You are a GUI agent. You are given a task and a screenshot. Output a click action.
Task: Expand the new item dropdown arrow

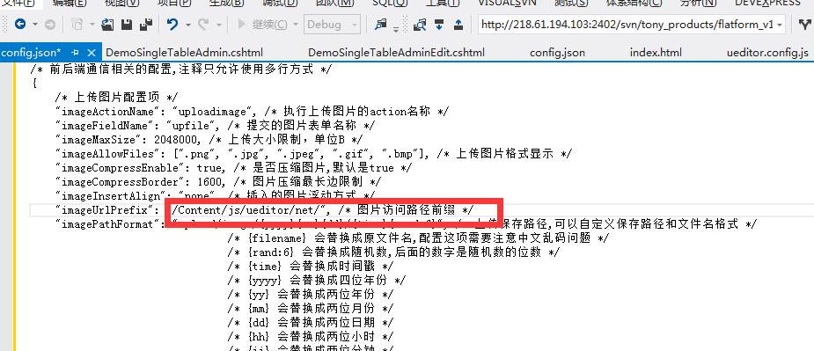pyautogui.click(x=92, y=25)
